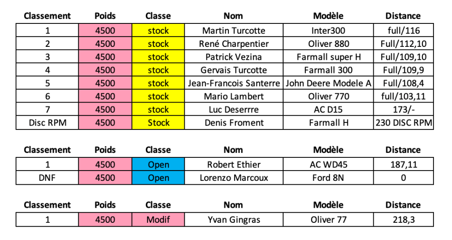The height and width of the screenshot is (240, 452).
Task: Select the René Charpentier name cell
Action: [x=234, y=44]
